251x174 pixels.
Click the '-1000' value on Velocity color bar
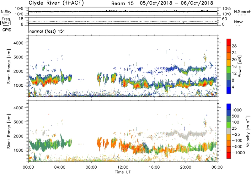[238, 153]
